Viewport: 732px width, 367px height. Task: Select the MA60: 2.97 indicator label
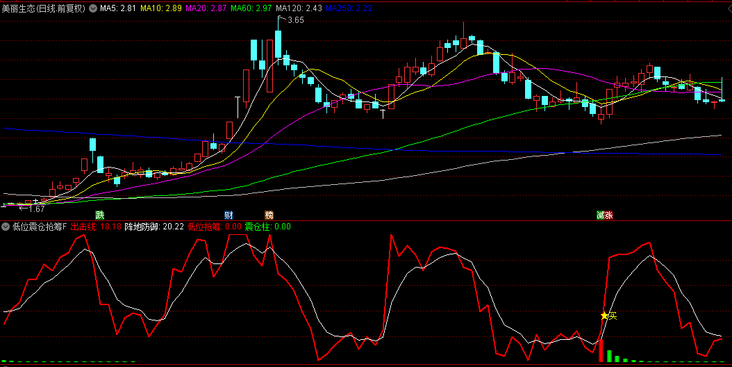coord(251,8)
